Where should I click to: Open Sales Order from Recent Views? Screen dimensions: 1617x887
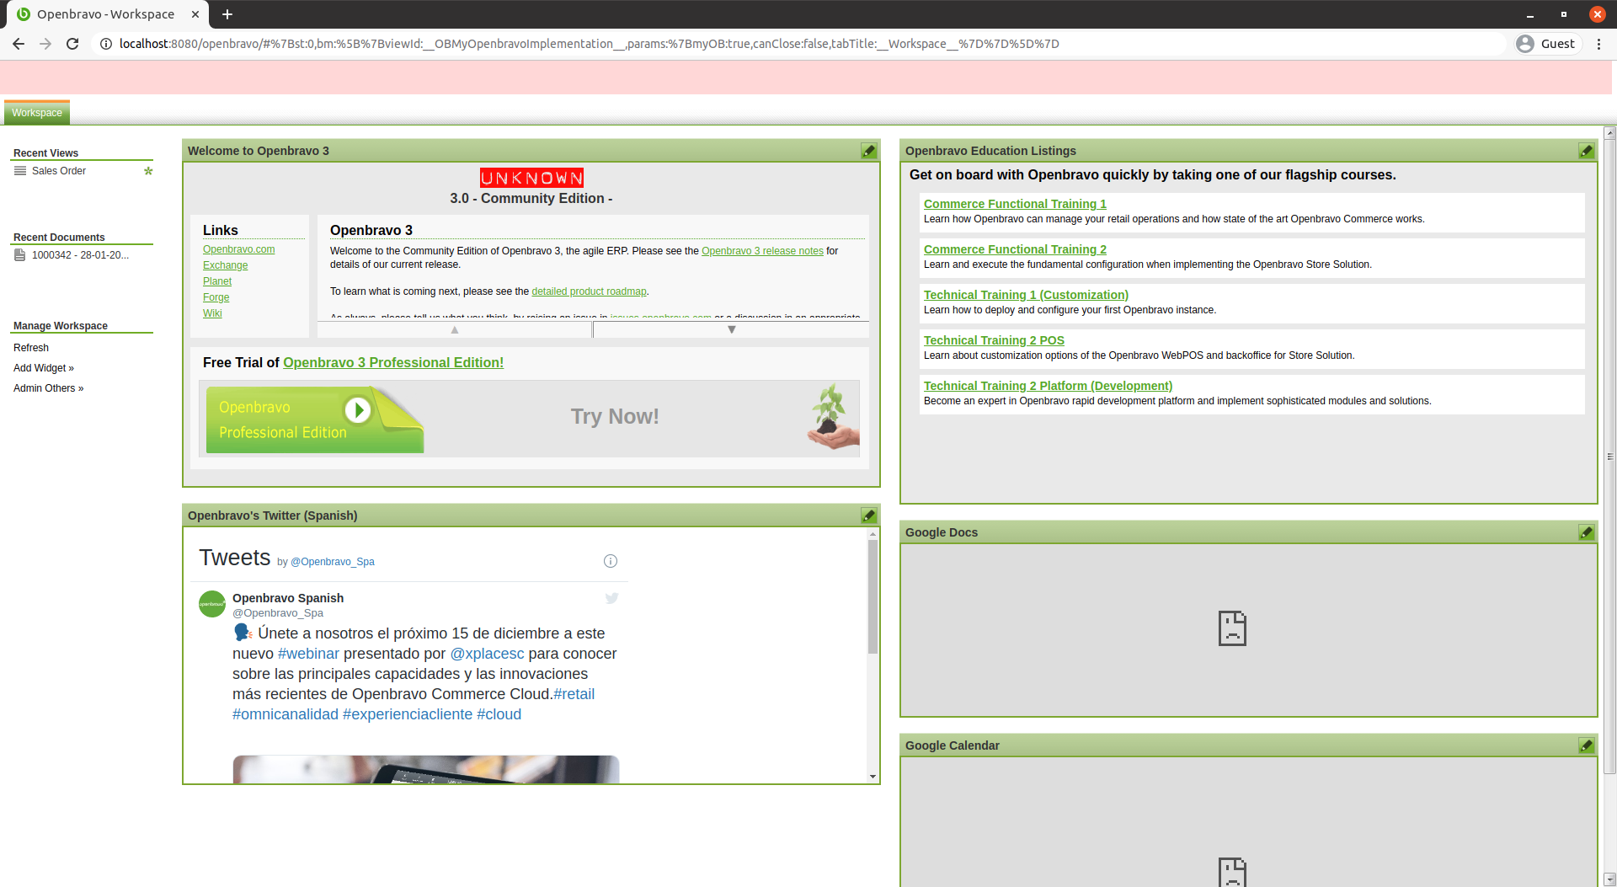pos(59,171)
